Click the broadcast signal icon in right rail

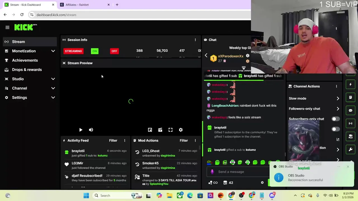tap(350, 123)
